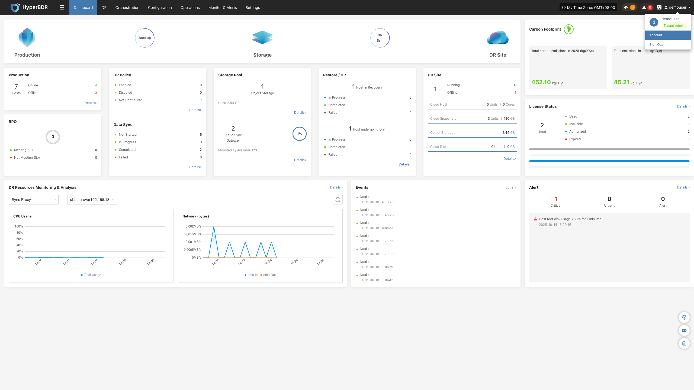Select Account in the user popup
Viewport: 694px width, 390px height.
[x=668, y=35]
